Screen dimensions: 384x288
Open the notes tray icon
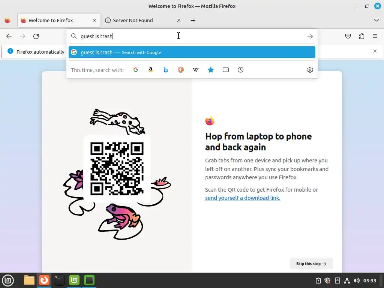[x=337, y=280]
